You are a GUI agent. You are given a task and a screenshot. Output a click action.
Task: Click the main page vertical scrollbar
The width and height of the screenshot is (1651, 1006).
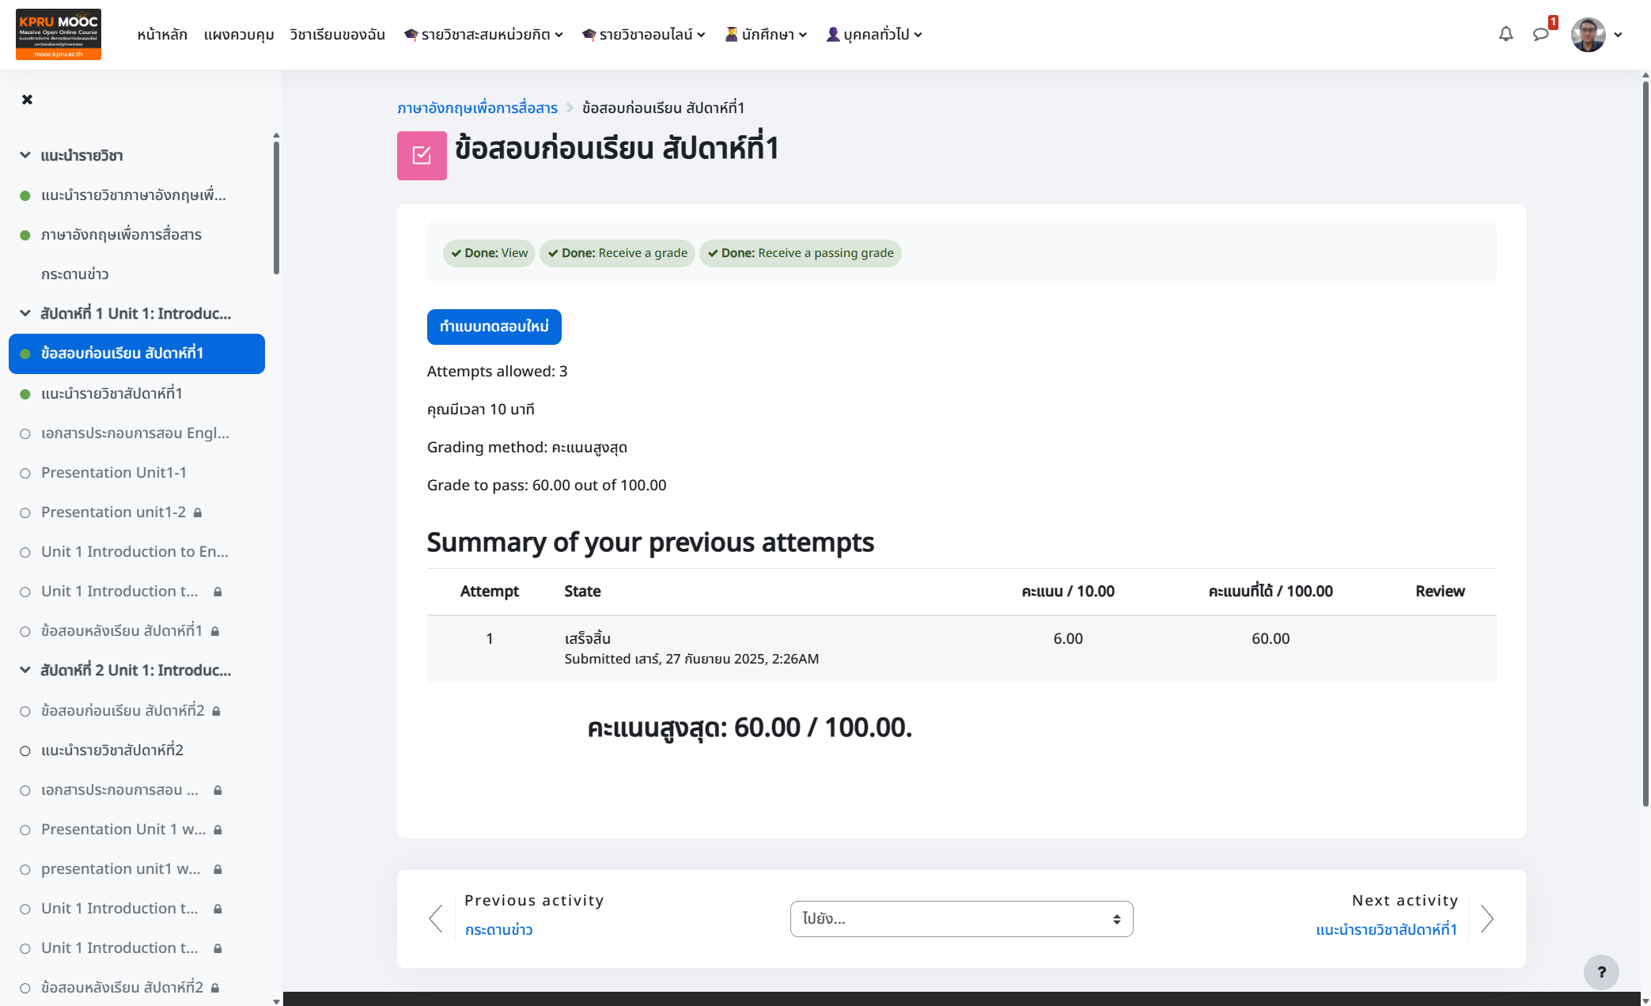tap(1645, 443)
